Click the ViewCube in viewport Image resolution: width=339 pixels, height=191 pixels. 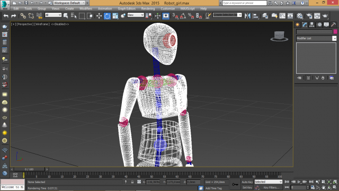pos(279,36)
